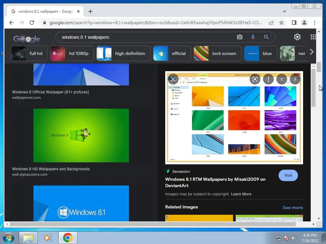
Task: Open Google quick settings gear
Action: 297,37
